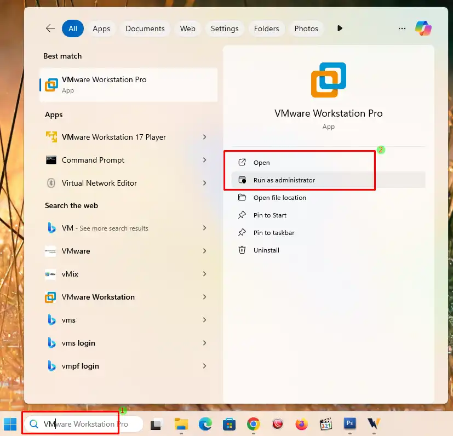The height and width of the screenshot is (436, 453).
Task: Launch Microsoft Edge from the taskbar
Action: pos(205,424)
